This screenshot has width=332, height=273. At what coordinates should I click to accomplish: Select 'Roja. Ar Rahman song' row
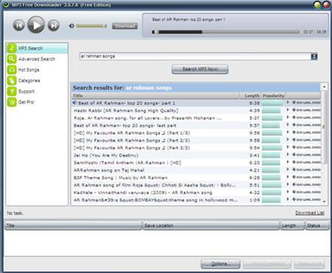coord(196,118)
